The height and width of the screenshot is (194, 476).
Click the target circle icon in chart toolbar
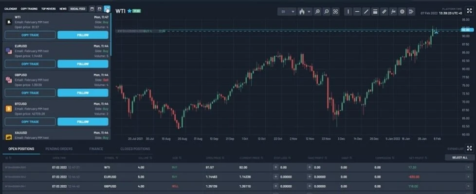(x=402, y=12)
